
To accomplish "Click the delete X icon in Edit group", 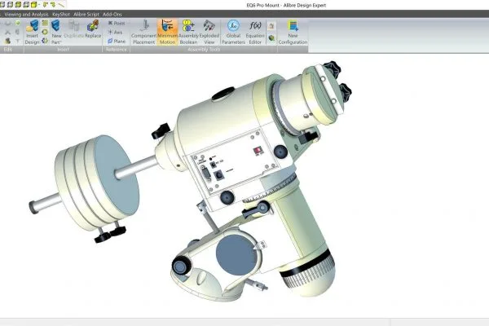I will tap(8, 32).
